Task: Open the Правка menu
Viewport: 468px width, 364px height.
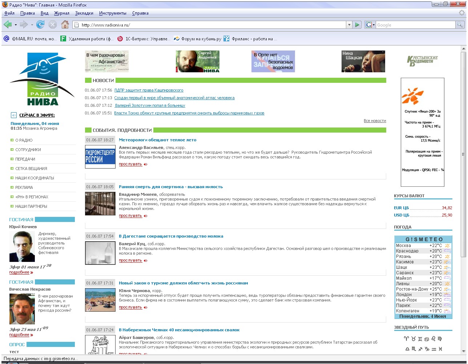Action: tap(28, 13)
